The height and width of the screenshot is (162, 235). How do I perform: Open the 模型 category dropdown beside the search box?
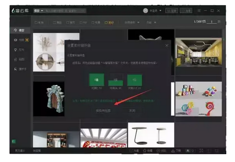pyautogui.click(x=39, y=11)
